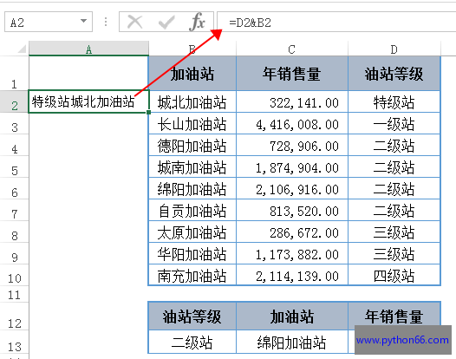Select row 9 header
This screenshot has width=456, height=359.
[14, 253]
